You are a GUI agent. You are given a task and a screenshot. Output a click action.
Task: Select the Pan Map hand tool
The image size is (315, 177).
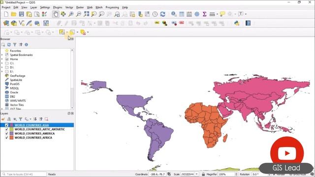tap(56, 14)
